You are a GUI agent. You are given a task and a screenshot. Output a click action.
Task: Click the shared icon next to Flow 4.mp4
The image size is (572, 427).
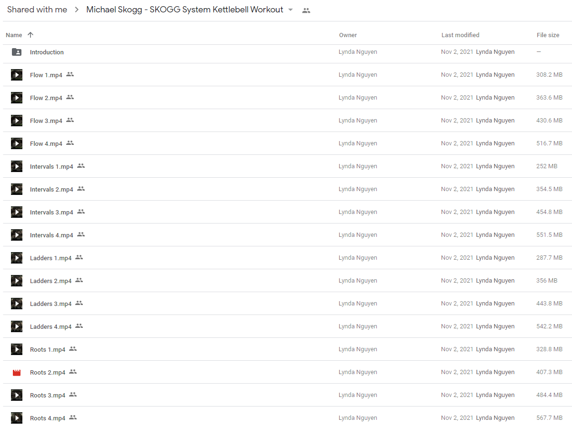click(x=70, y=143)
